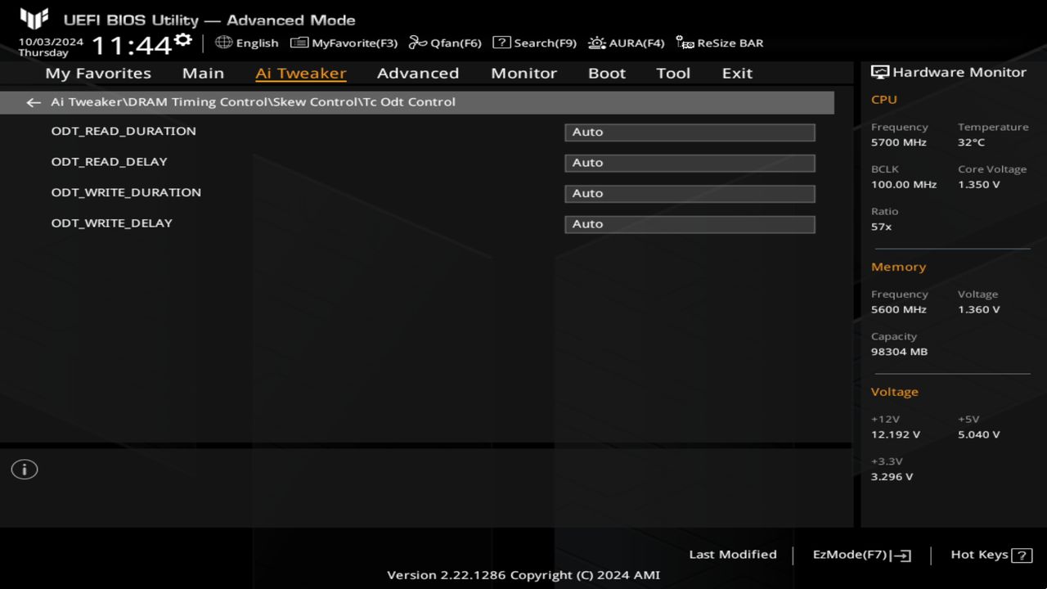Click BCLK value 100.00 MHz
Image resolution: width=1047 pixels, height=589 pixels.
click(x=904, y=185)
